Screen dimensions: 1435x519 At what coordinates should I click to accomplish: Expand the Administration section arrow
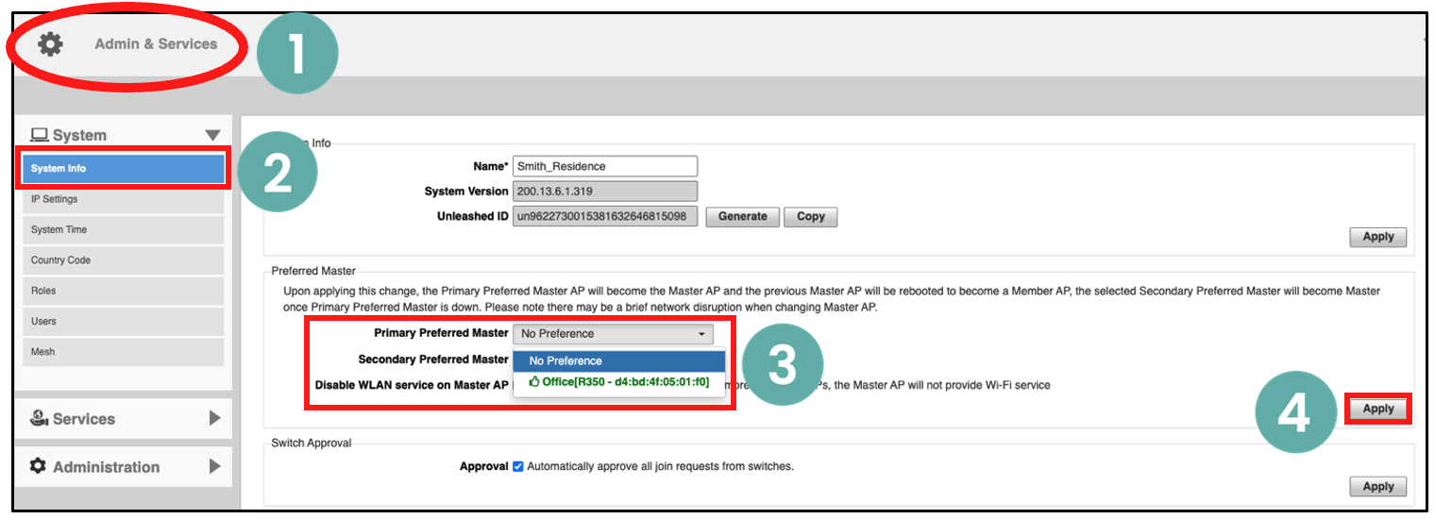coord(214,466)
